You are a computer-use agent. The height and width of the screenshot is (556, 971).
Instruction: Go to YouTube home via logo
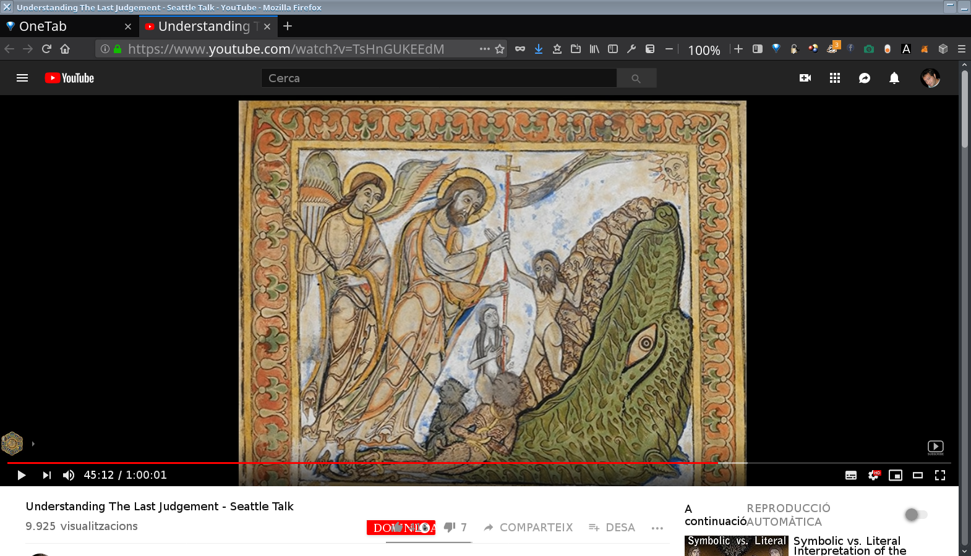[69, 78]
